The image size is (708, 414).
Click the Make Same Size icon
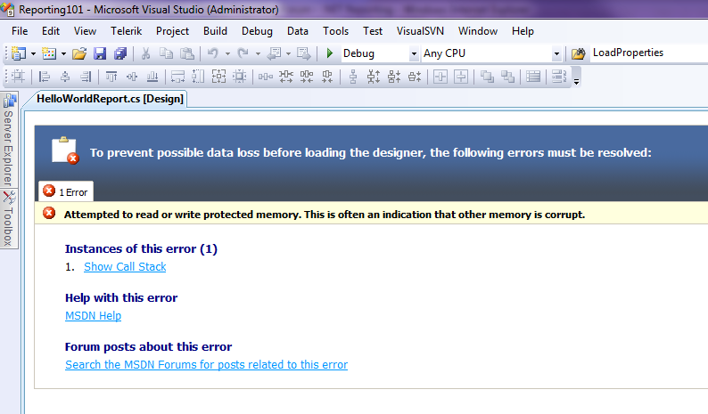point(218,77)
